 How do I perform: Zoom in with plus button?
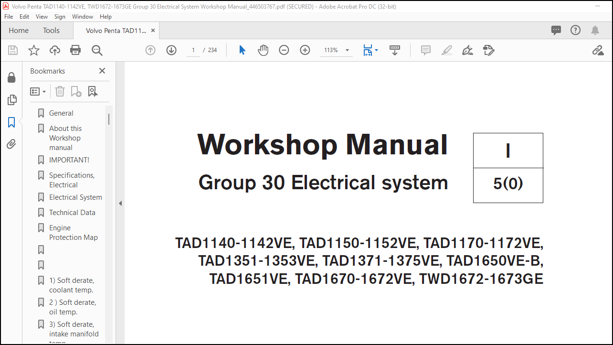[305, 50]
